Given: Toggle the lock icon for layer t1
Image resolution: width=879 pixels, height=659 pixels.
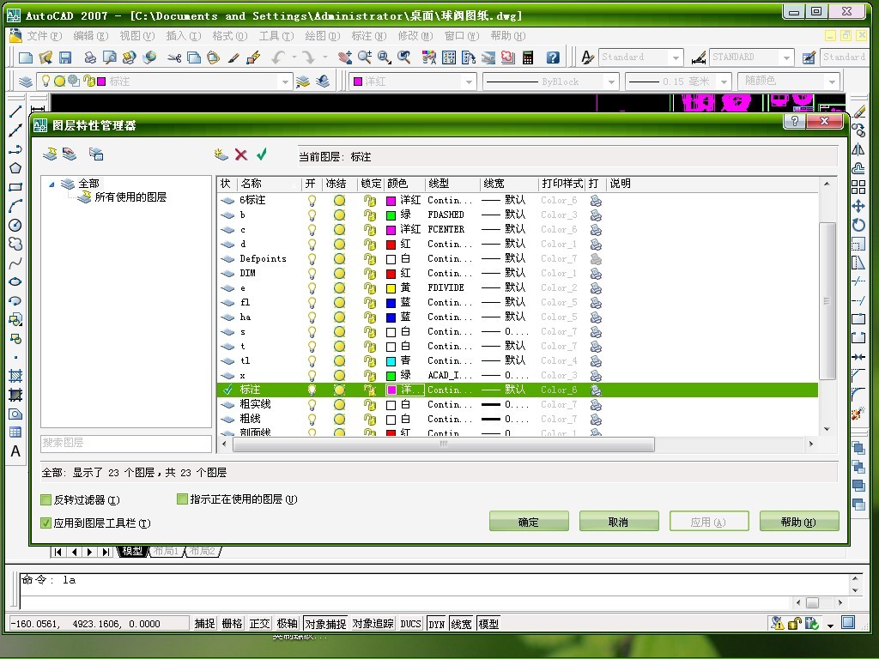Looking at the screenshot, I should pyautogui.click(x=369, y=361).
